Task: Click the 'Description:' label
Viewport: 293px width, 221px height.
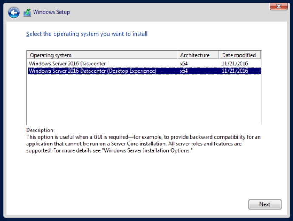Action: pos(40,130)
